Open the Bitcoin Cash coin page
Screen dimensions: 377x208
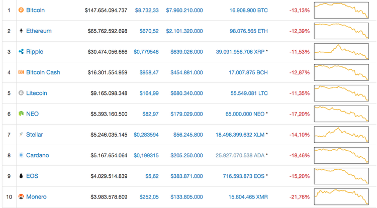pyautogui.click(x=43, y=72)
